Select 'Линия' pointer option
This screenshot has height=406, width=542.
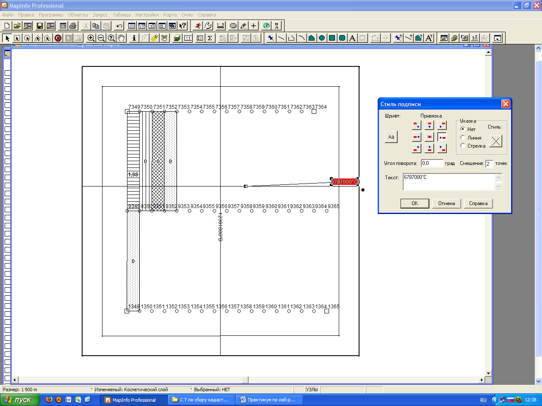coord(470,137)
